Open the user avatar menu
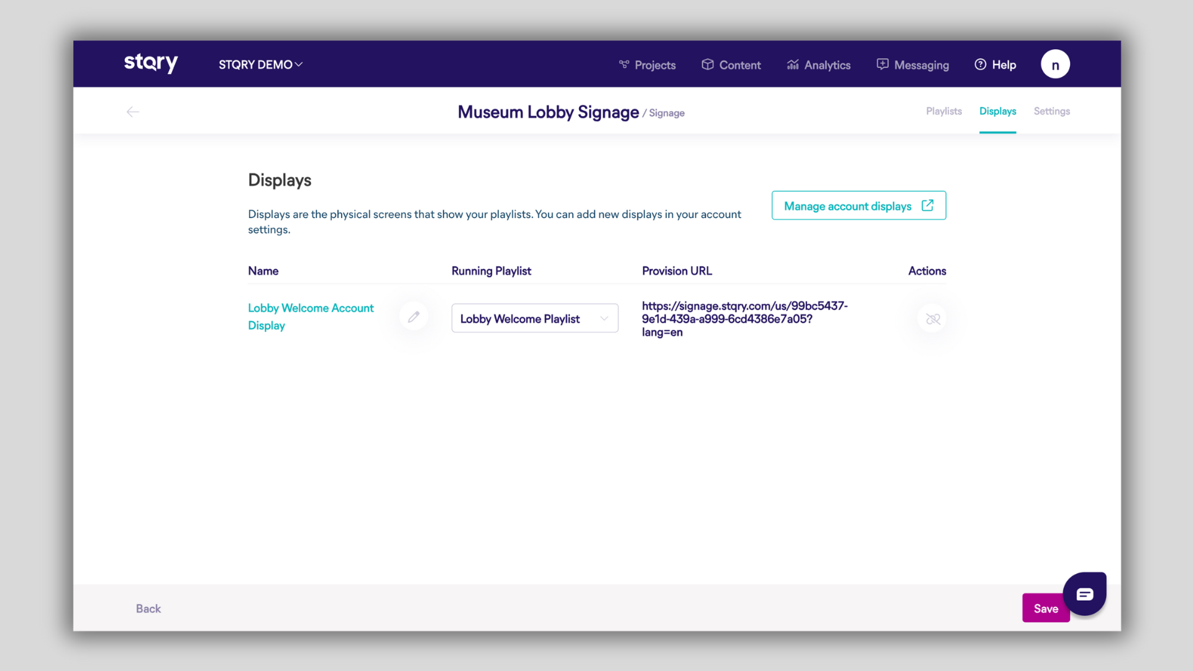 point(1055,65)
